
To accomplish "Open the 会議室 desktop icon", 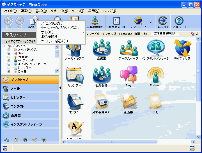I will coord(101,48).
